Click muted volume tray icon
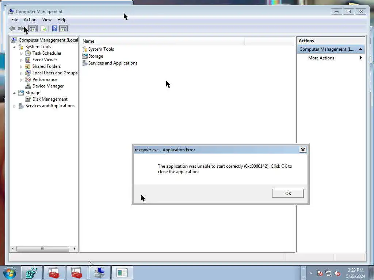 tap(337, 273)
